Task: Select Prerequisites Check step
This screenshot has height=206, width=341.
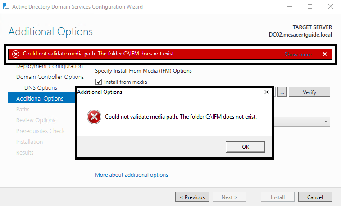Action: [41, 131]
